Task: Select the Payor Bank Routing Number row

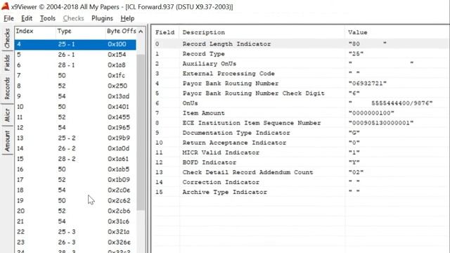Action: coord(300,84)
